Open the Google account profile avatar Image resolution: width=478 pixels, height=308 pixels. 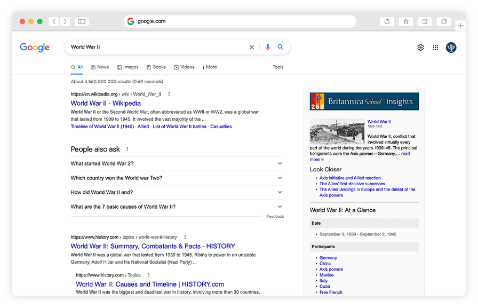pos(451,48)
